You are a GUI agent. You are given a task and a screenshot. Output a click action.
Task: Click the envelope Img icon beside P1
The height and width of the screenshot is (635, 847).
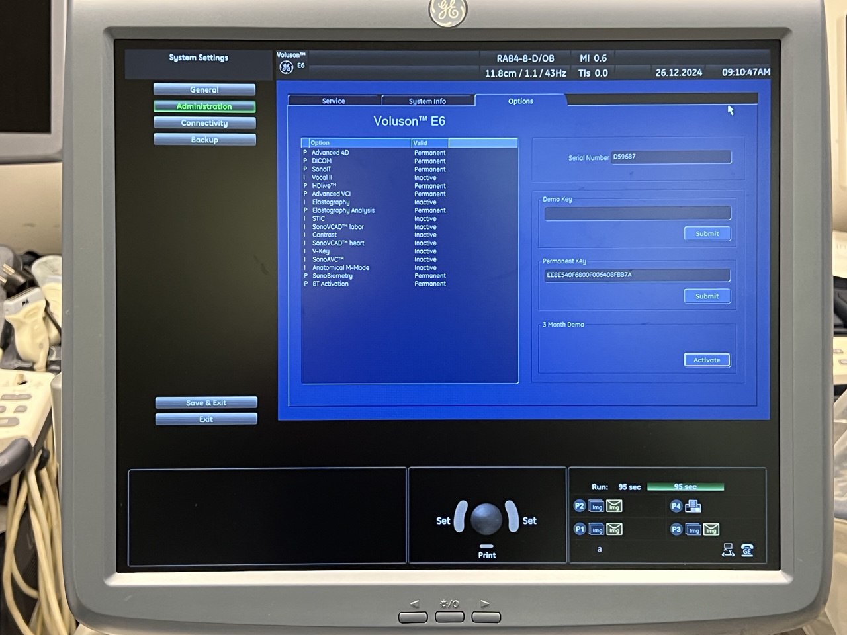614,530
